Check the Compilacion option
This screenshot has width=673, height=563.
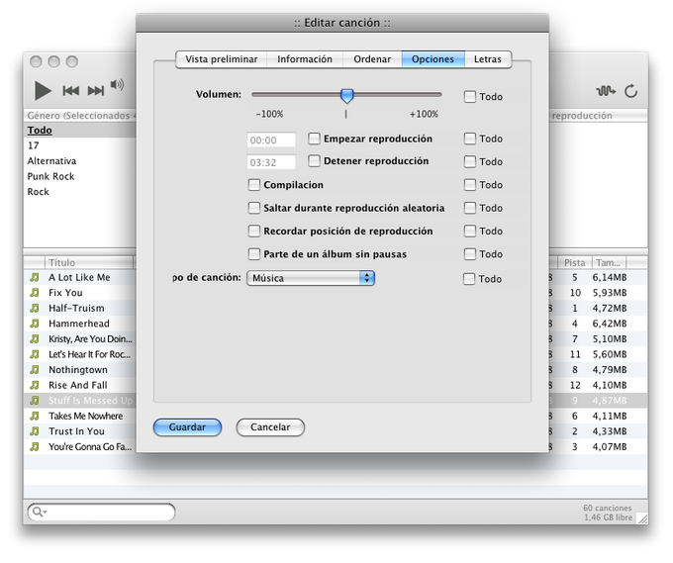(x=254, y=185)
